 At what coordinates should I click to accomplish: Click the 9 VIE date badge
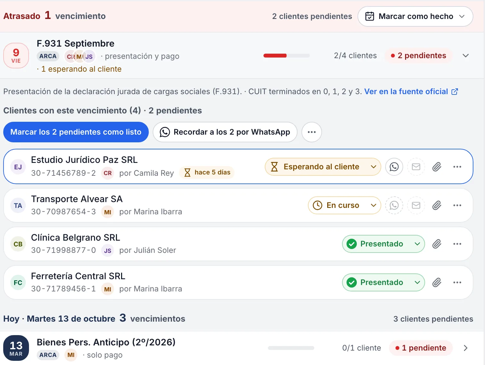tap(16, 56)
